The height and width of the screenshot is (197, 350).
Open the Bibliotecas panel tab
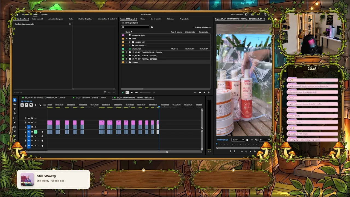point(170,19)
